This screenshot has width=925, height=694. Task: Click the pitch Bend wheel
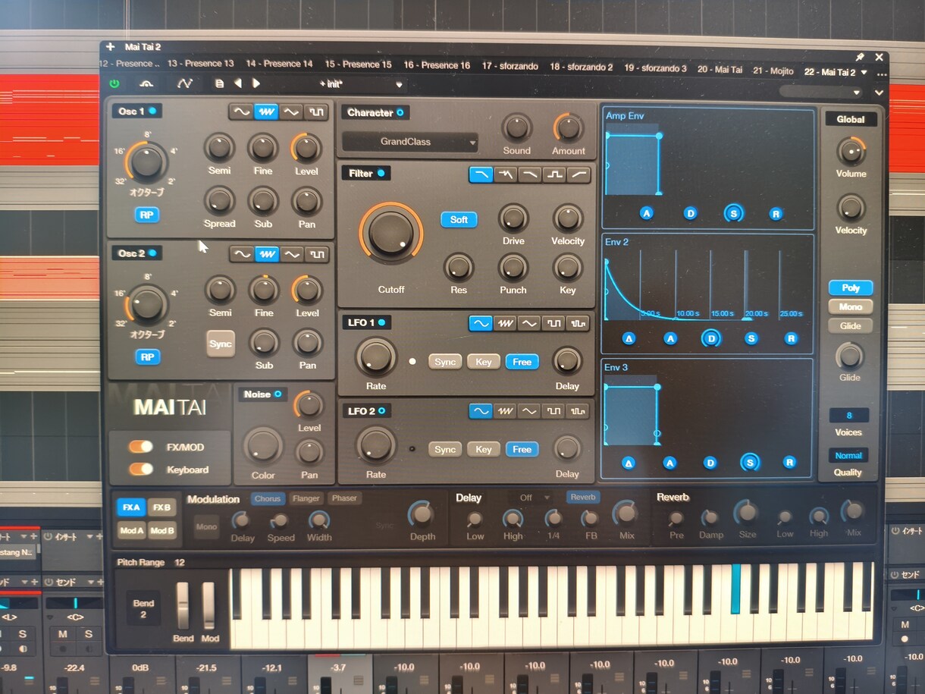coord(183,606)
